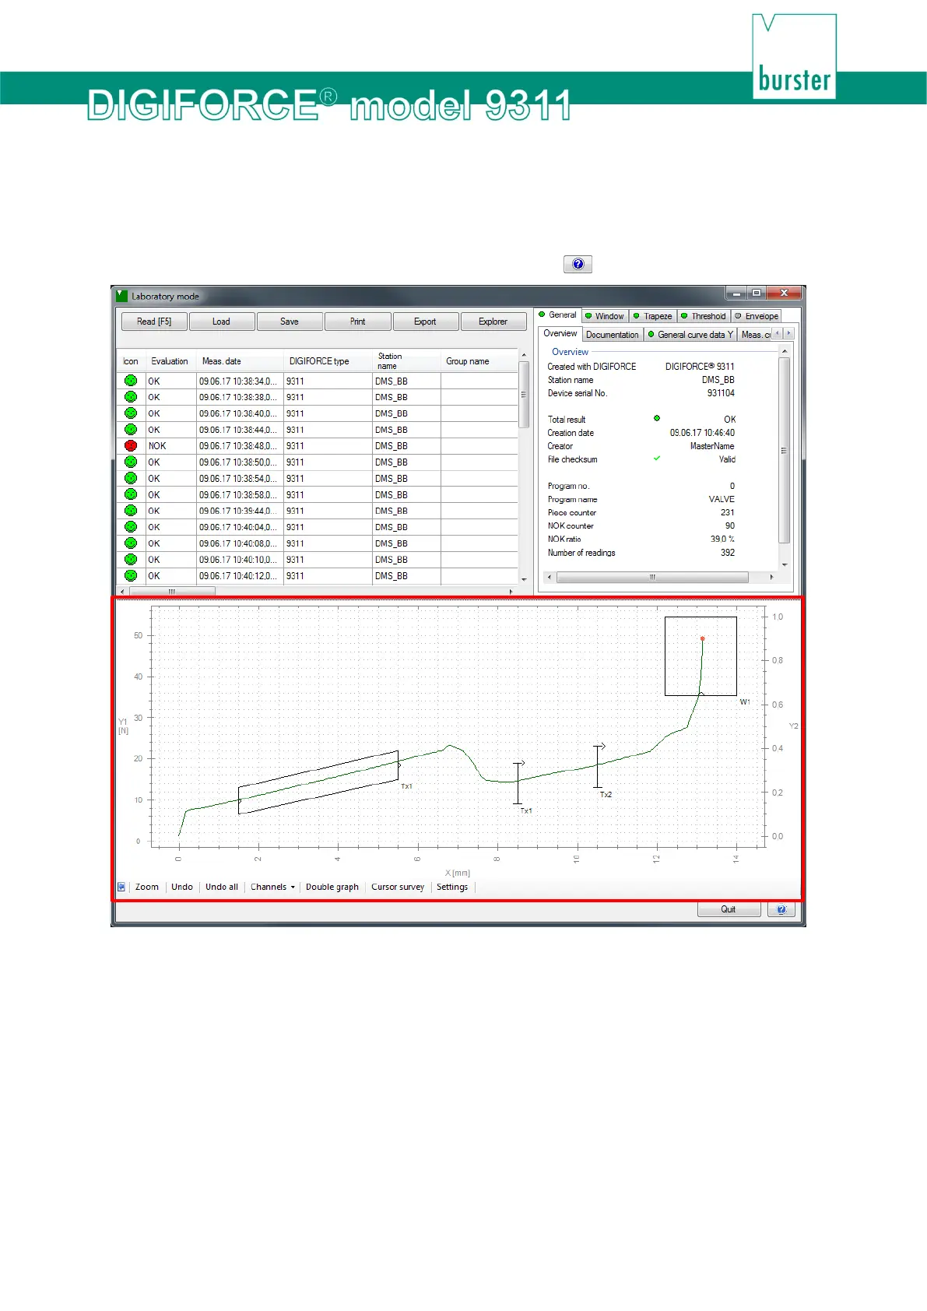Click the Tx2 marker label on graph
This screenshot has width=927, height=1311.
[x=606, y=795]
